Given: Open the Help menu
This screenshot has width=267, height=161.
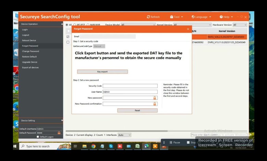Looking at the screenshot, I should pyautogui.click(x=226, y=17).
